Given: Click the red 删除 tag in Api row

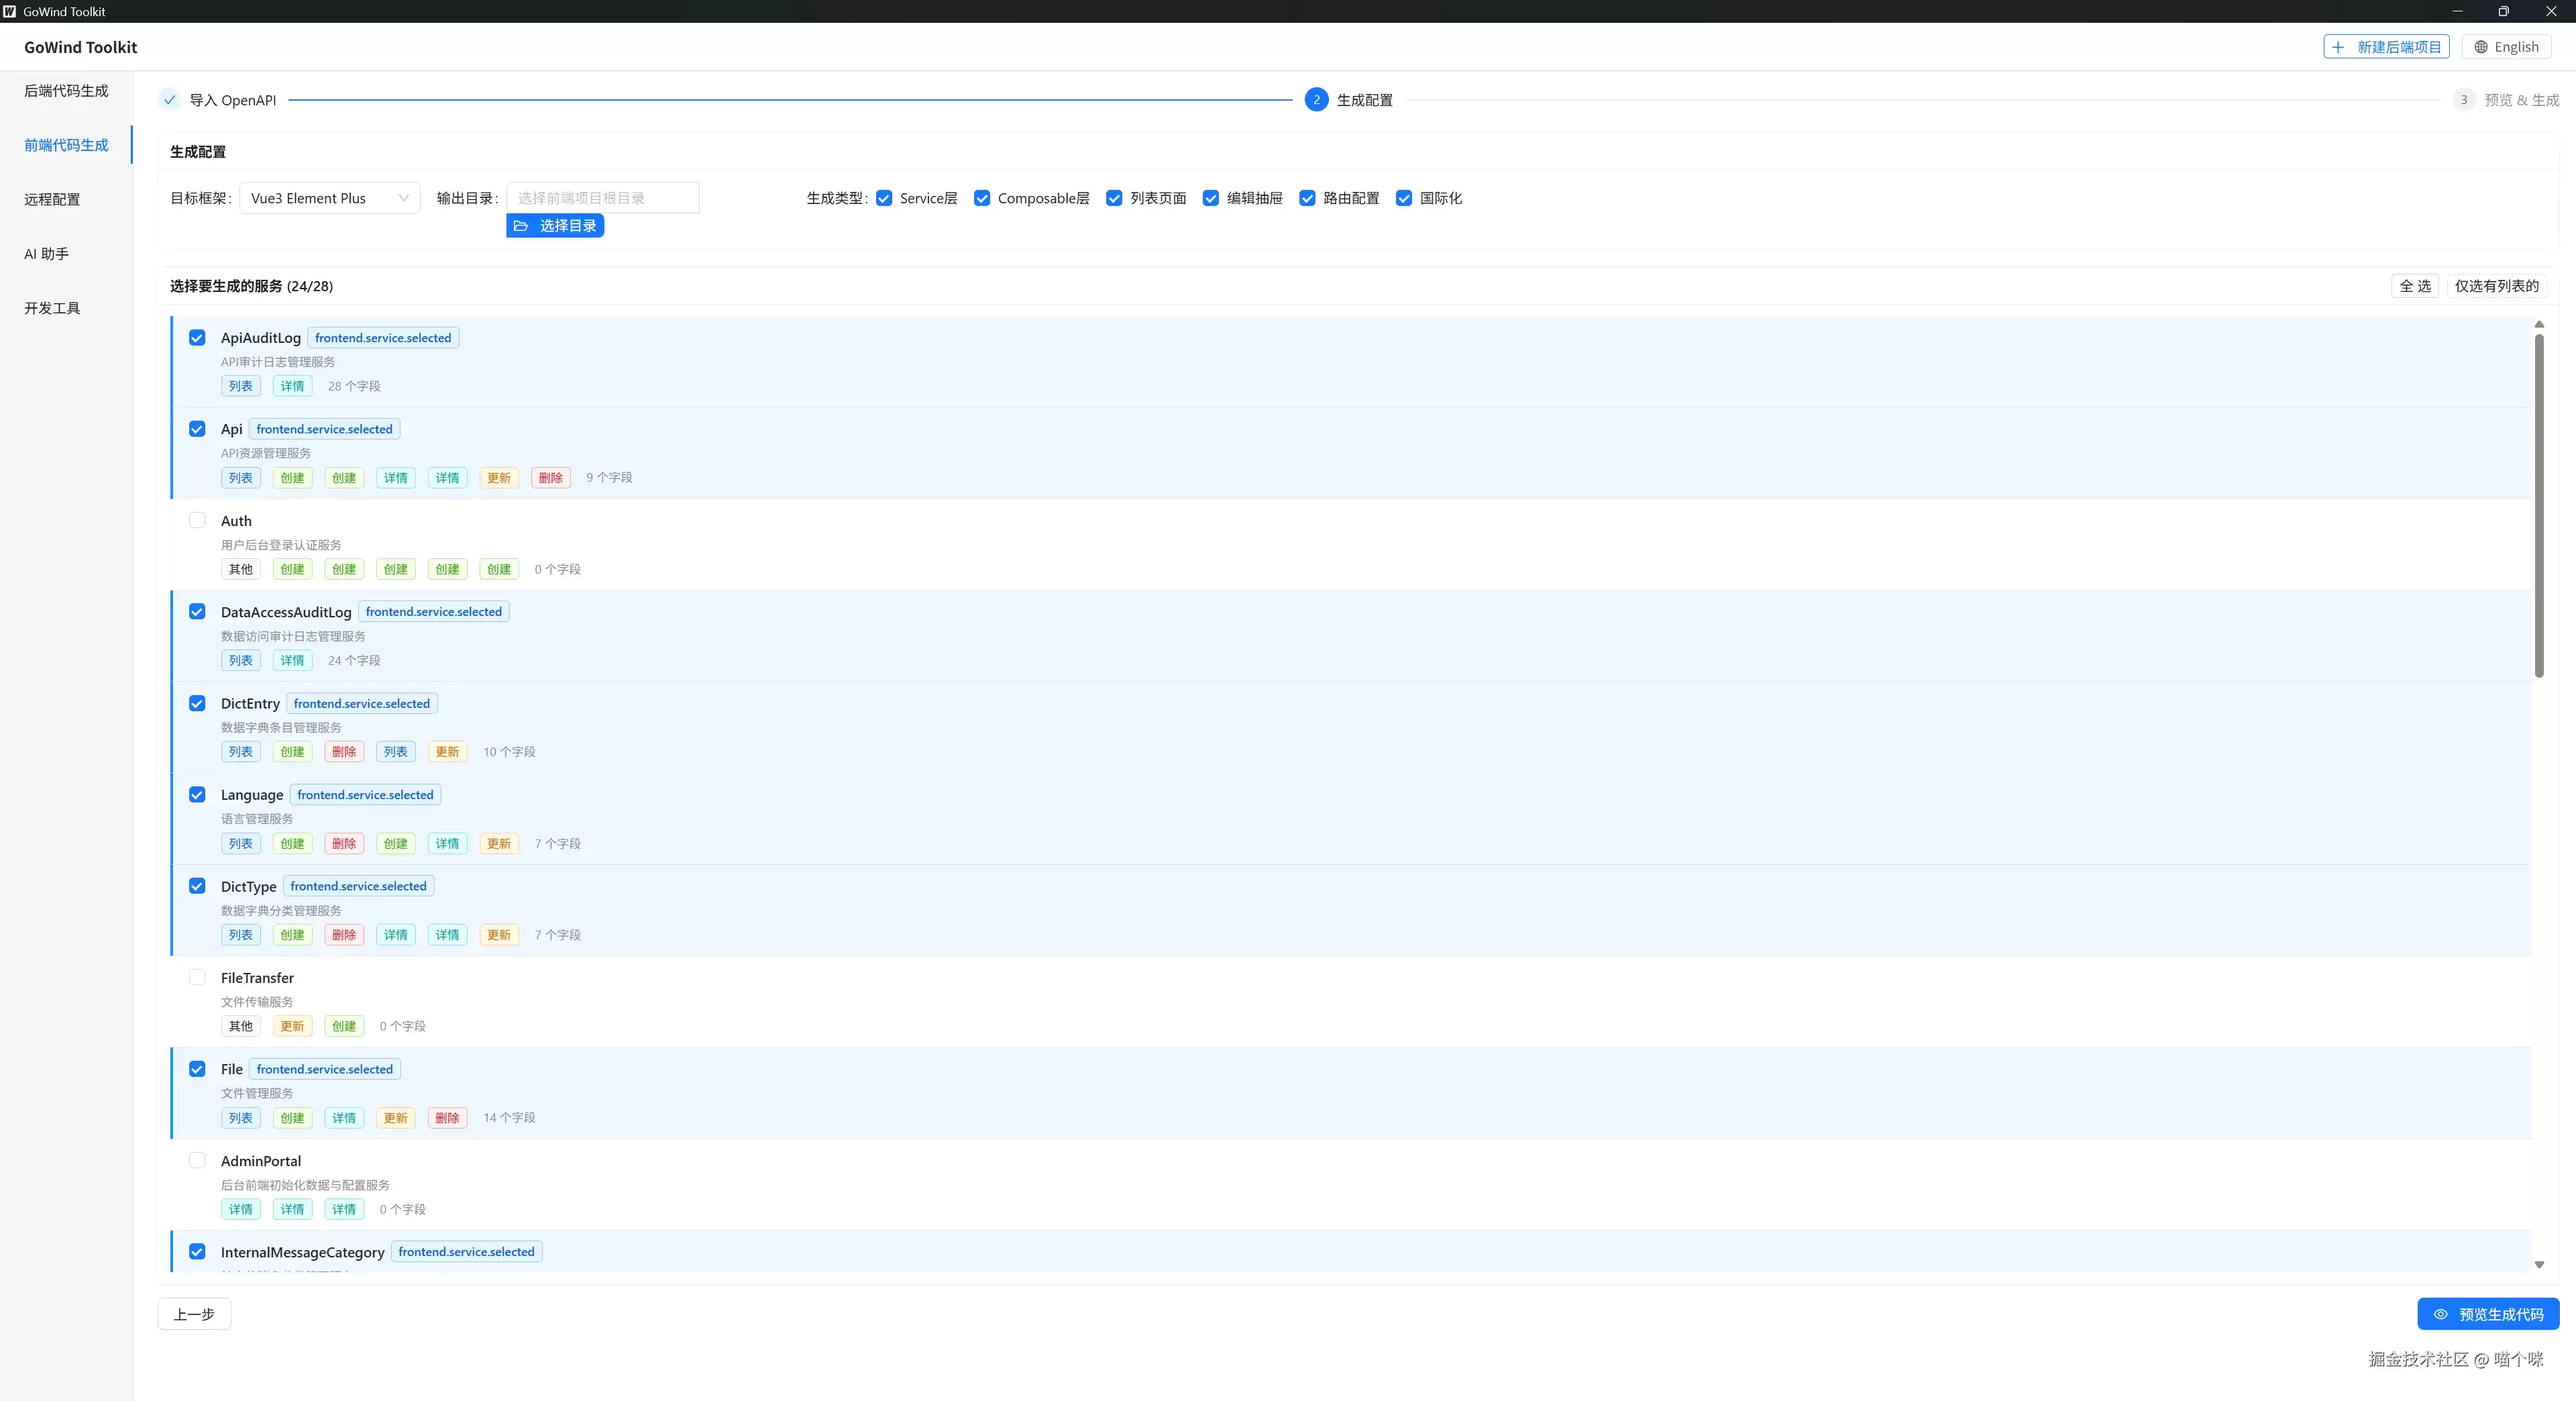Looking at the screenshot, I should (551, 478).
